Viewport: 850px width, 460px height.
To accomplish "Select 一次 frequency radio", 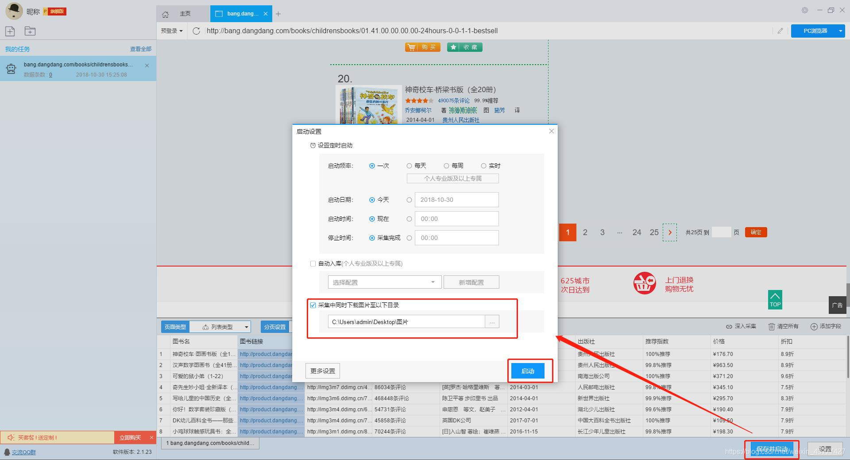I will (x=372, y=166).
